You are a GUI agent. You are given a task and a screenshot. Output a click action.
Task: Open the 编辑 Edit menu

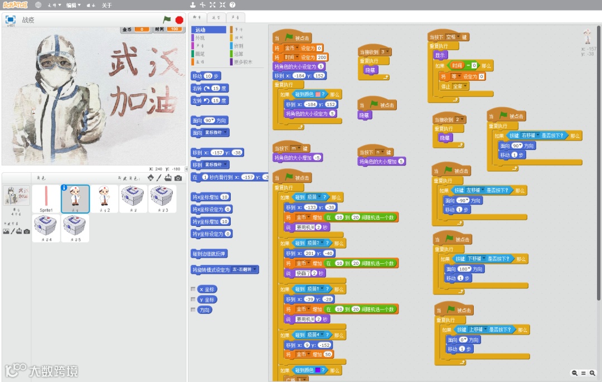pyautogui.click(x=74, y=6)
